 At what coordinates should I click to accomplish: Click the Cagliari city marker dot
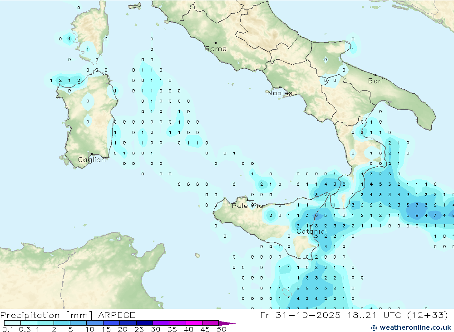(x=92, y=154)
